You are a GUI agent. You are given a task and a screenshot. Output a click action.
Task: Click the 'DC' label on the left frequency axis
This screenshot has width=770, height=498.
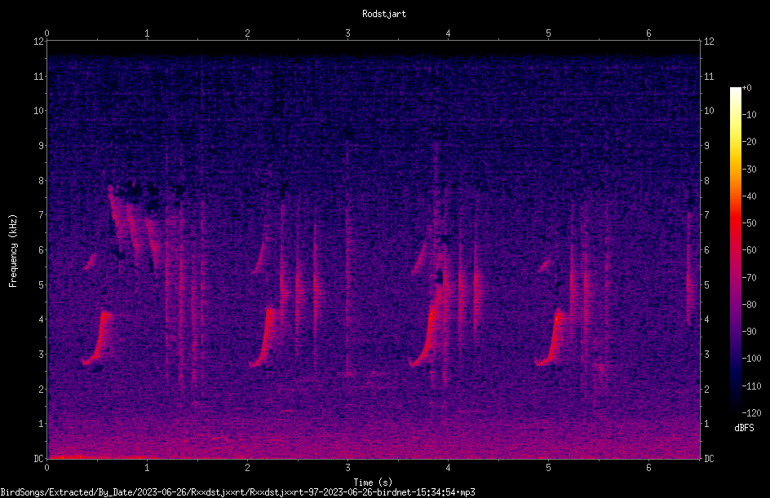39,459
